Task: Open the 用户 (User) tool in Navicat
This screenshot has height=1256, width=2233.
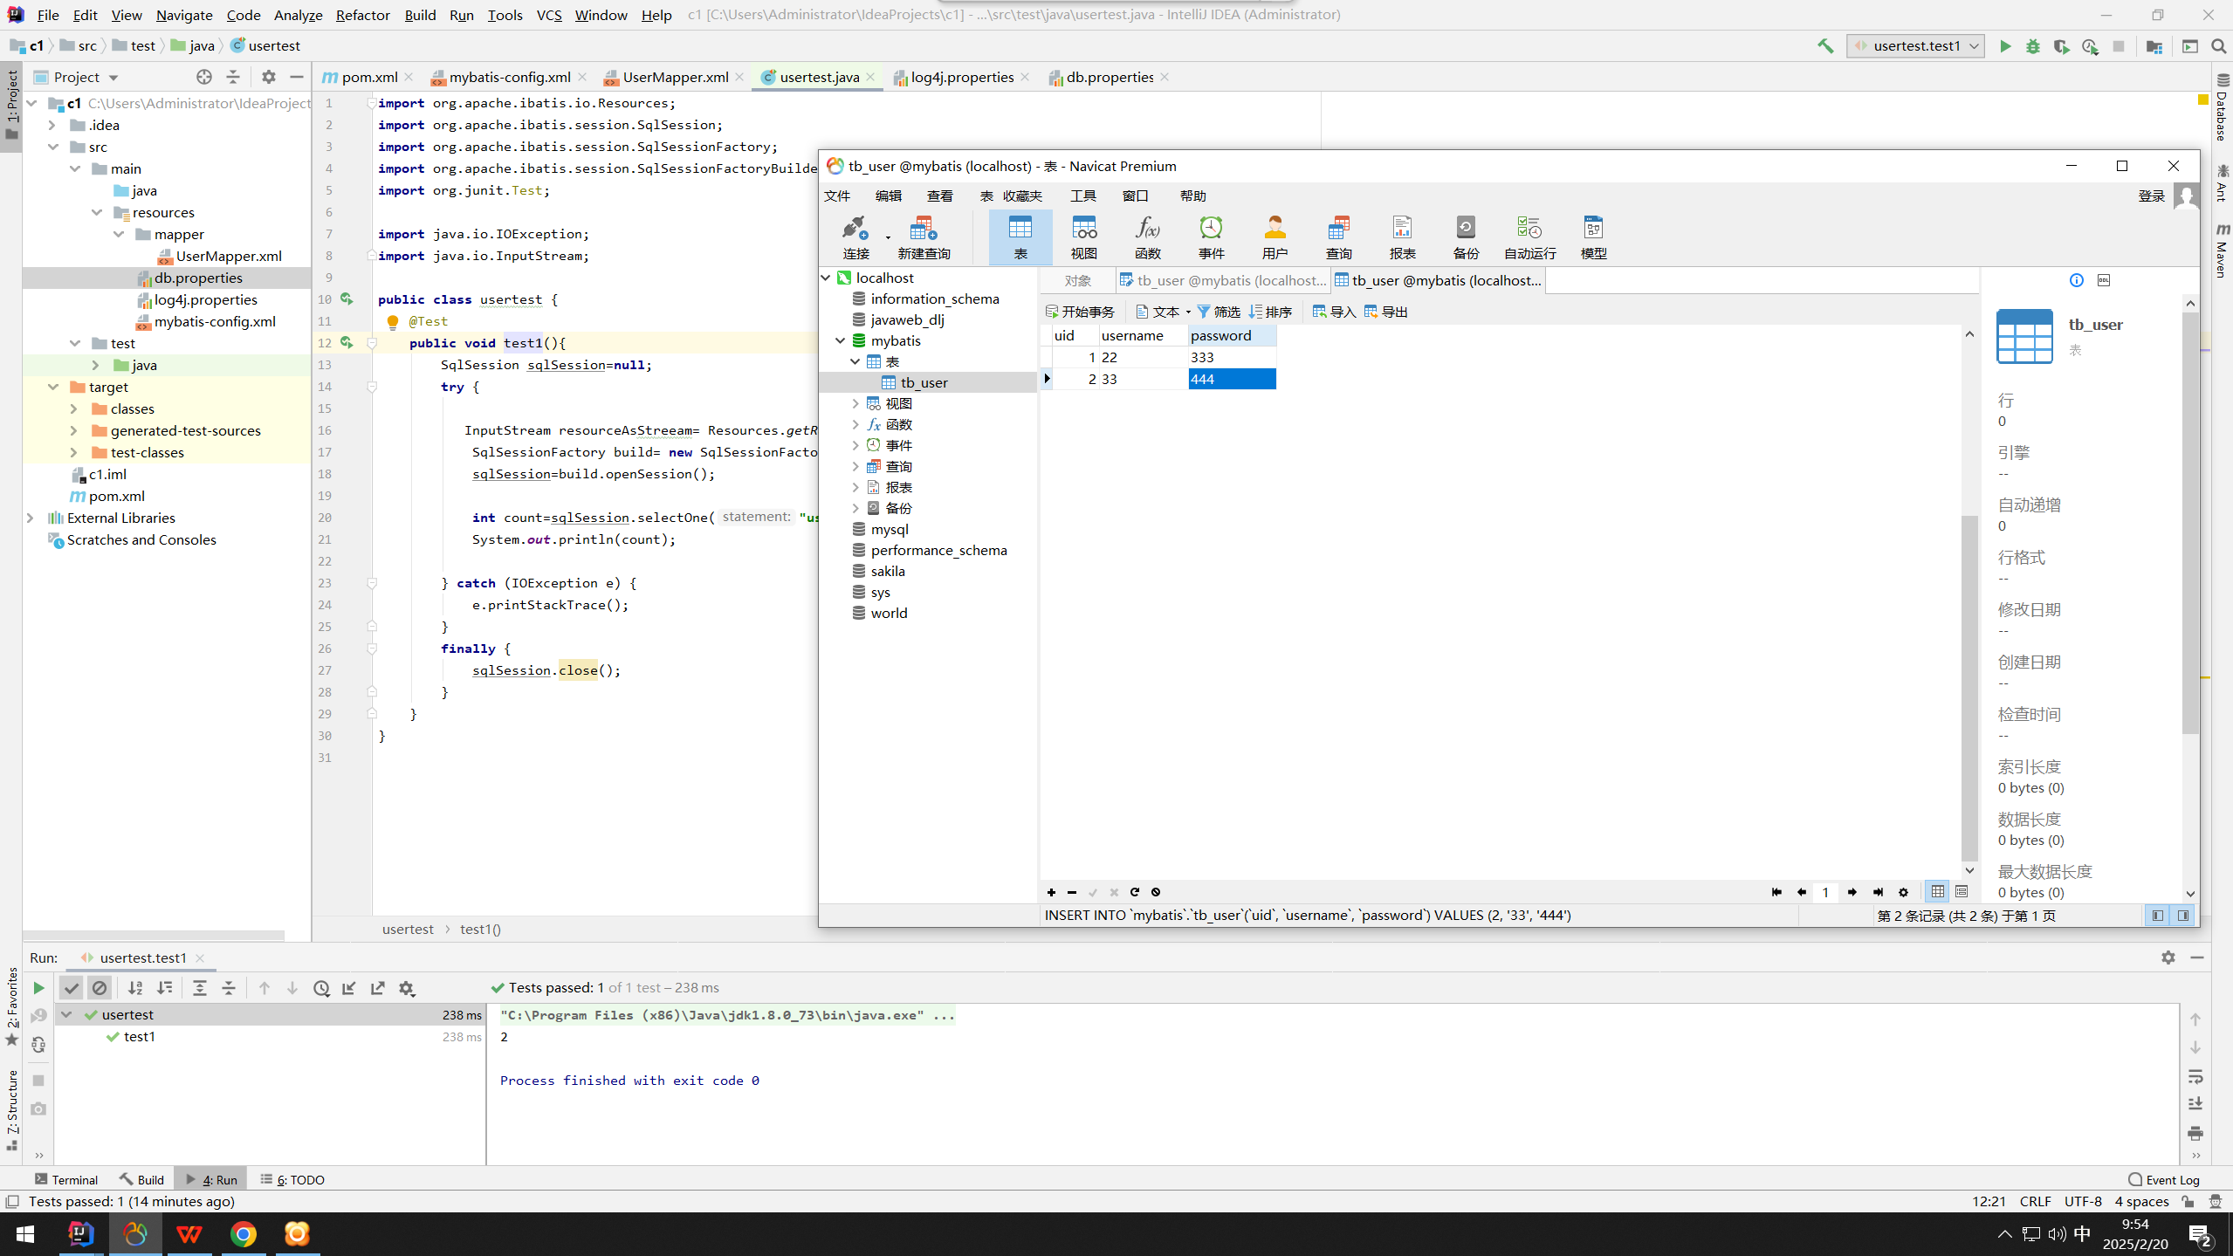Action: point(1275,237)
